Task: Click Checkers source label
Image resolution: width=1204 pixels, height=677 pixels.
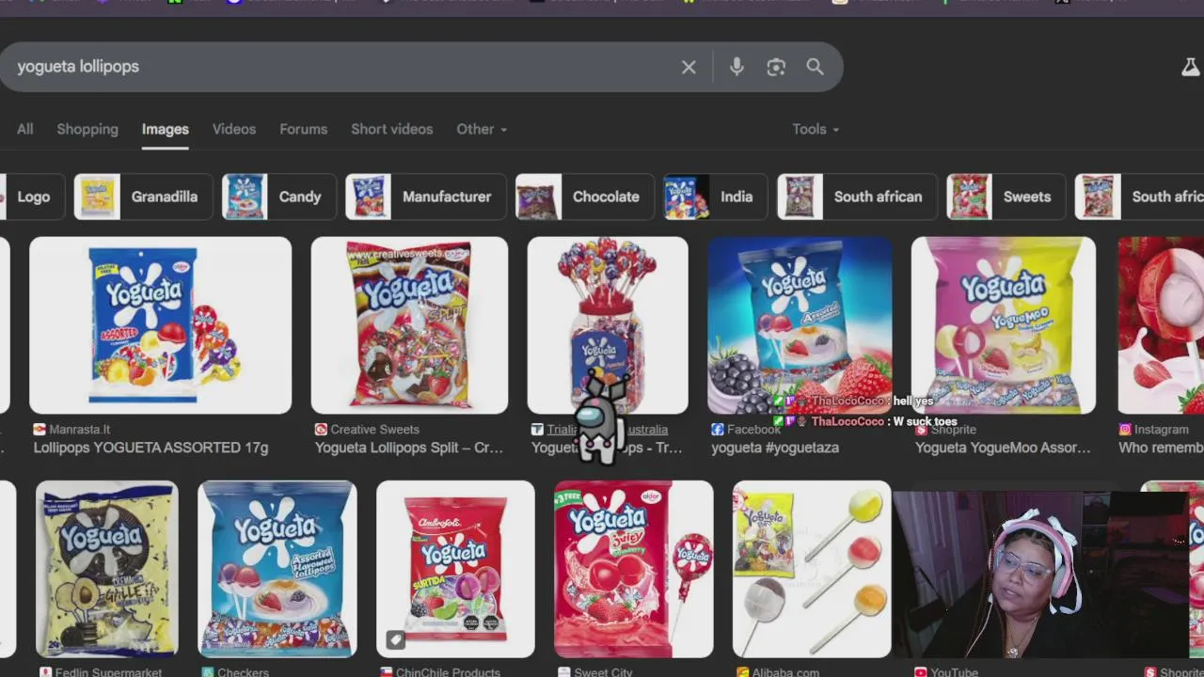Action: 243,670
